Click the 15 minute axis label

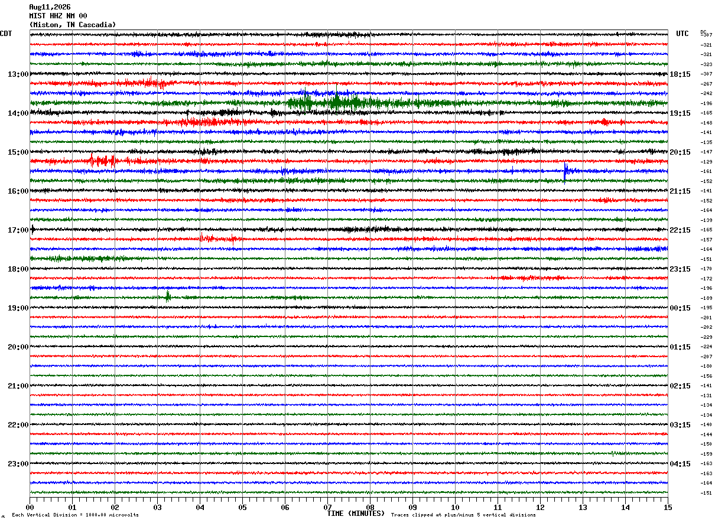click(x=668, y=507)
